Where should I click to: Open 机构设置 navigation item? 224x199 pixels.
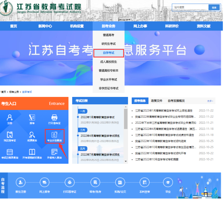tap(77, 26)
